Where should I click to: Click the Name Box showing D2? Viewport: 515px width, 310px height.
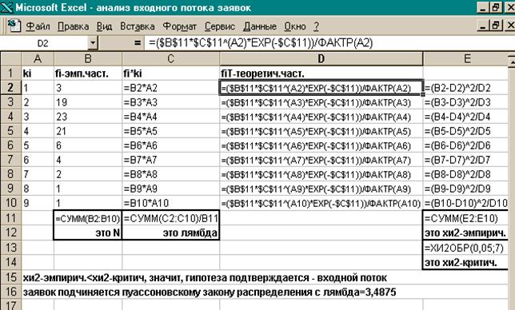point(44,43)
